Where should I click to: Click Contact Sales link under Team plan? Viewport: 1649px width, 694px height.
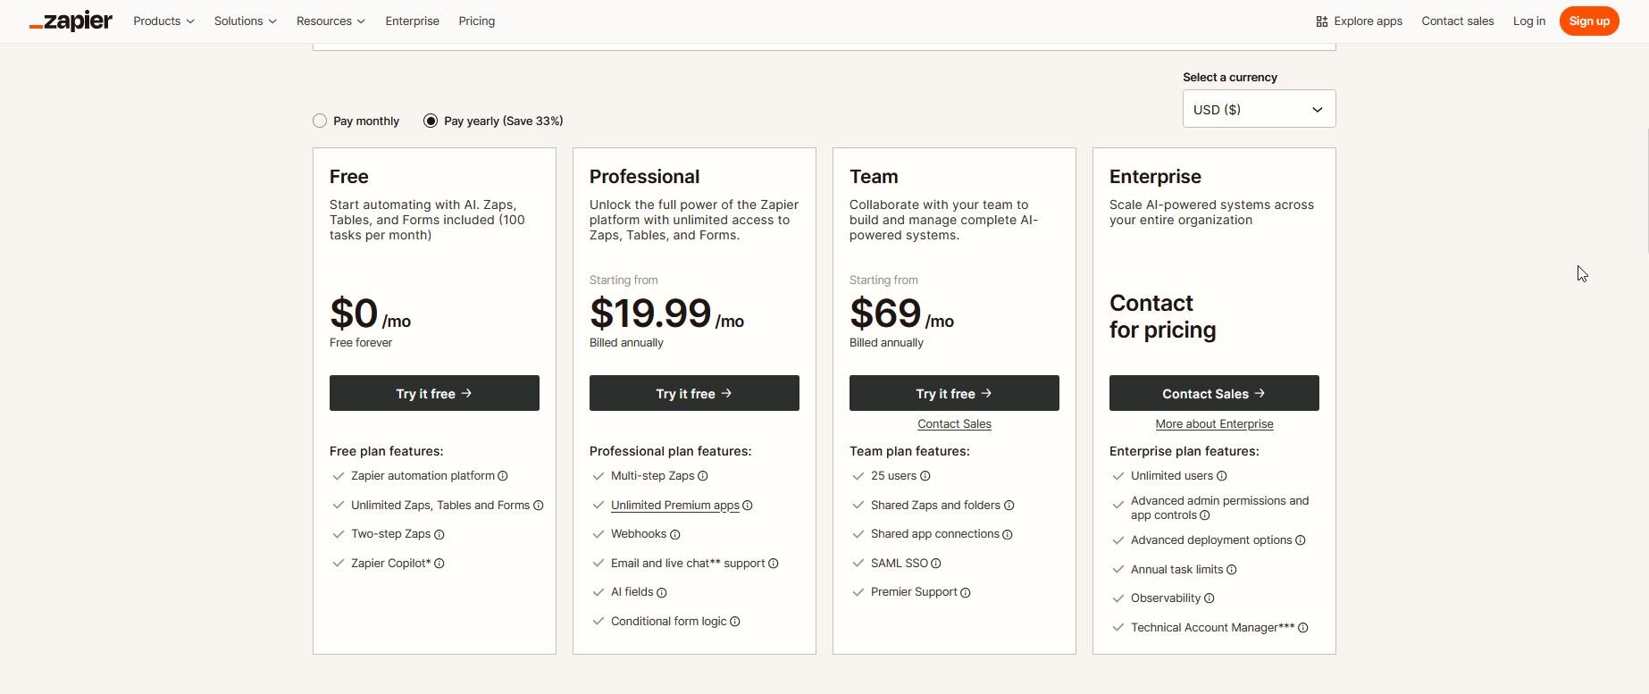tap(954, 424)
